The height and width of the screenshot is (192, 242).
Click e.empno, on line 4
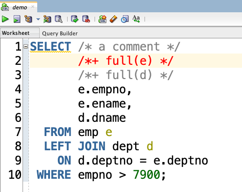point(105,90)
